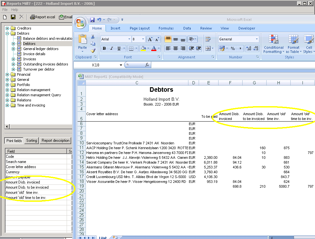Expand the Creditors folder in tree

click(7, 28)
